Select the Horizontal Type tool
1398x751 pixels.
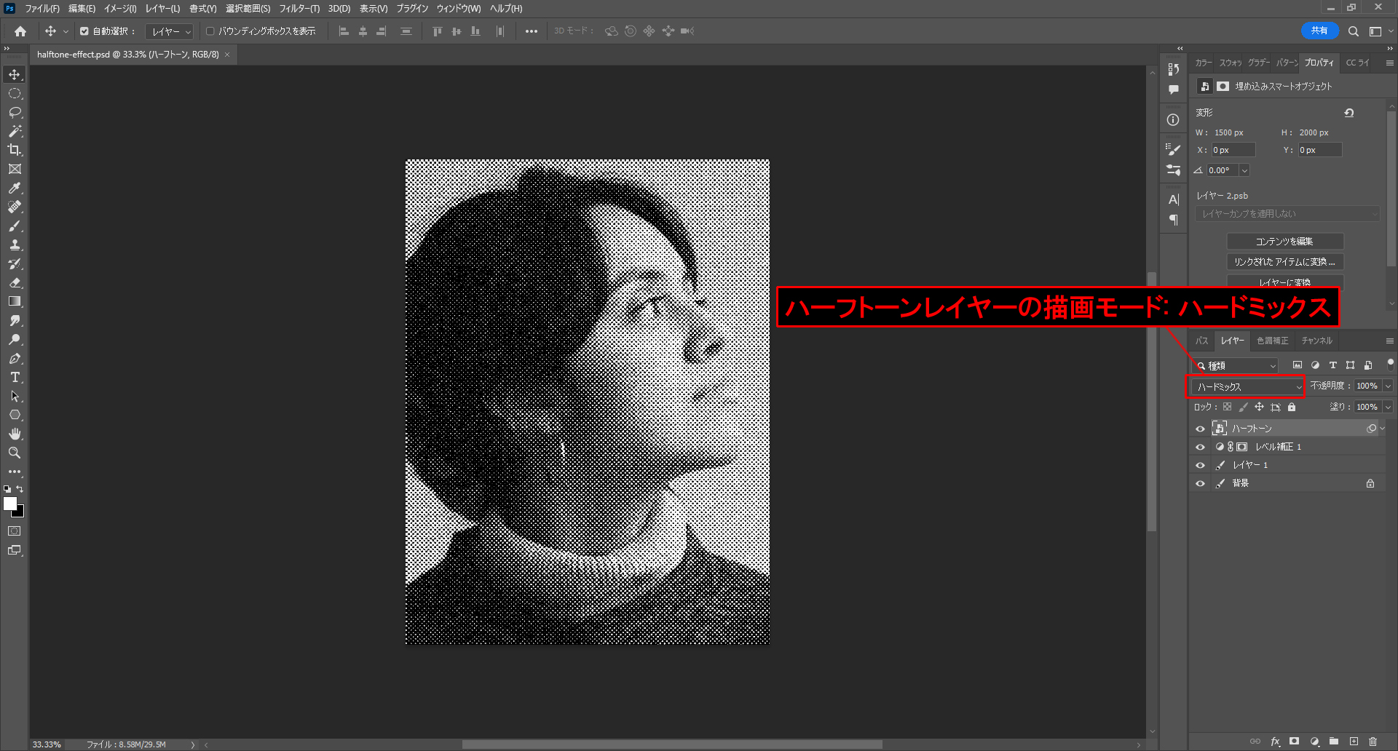tap(15, 378)
